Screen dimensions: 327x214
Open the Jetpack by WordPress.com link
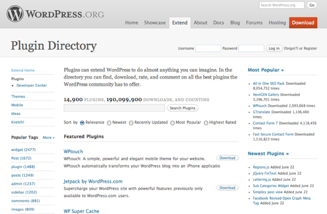coord(93,181)
